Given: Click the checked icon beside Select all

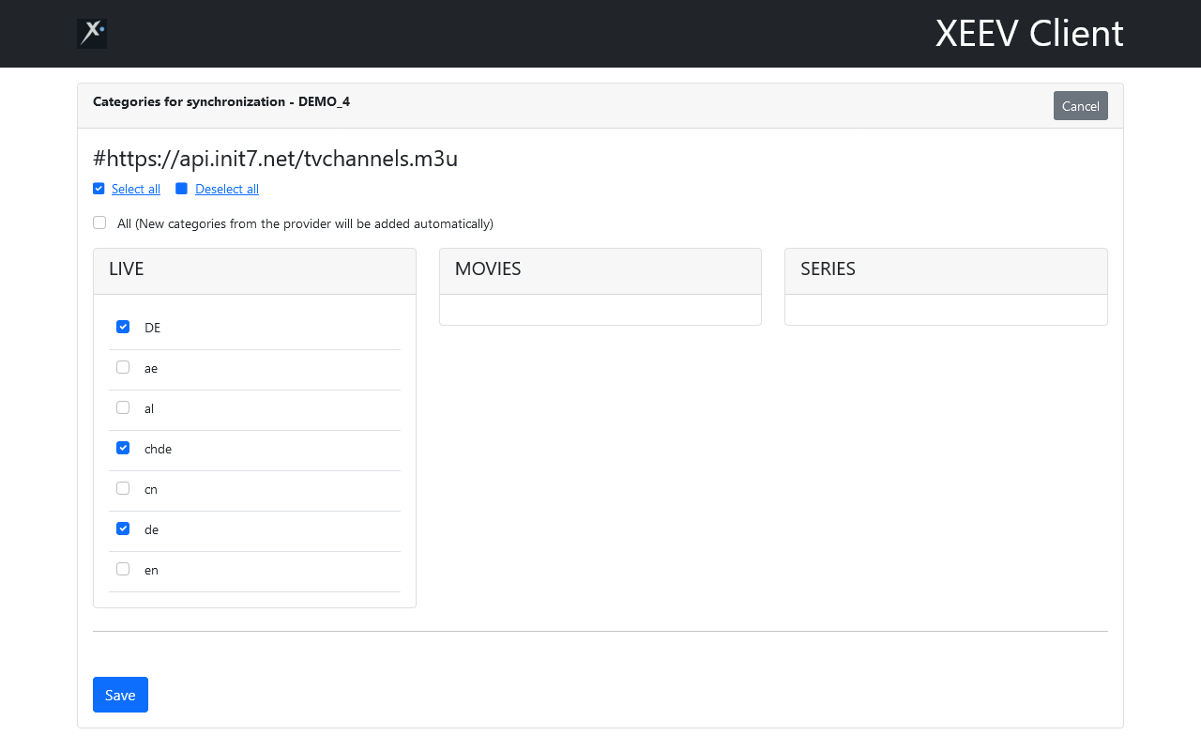Looking at the screenshot, I should [99, 189].
